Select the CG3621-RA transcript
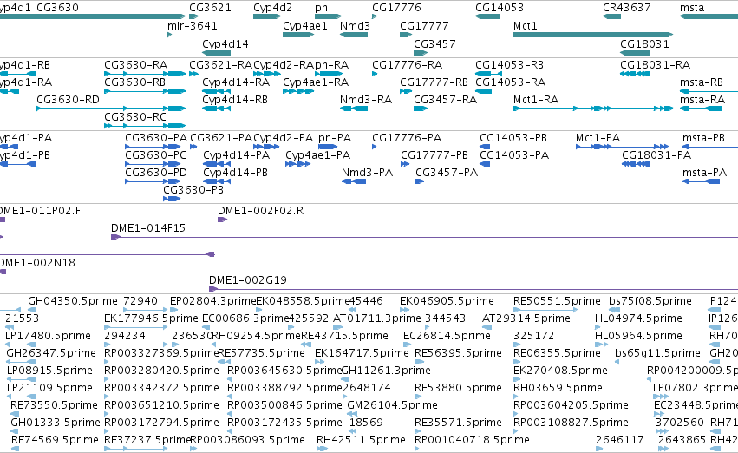This screenshot has width=738, height=453. tap(194, 74)
